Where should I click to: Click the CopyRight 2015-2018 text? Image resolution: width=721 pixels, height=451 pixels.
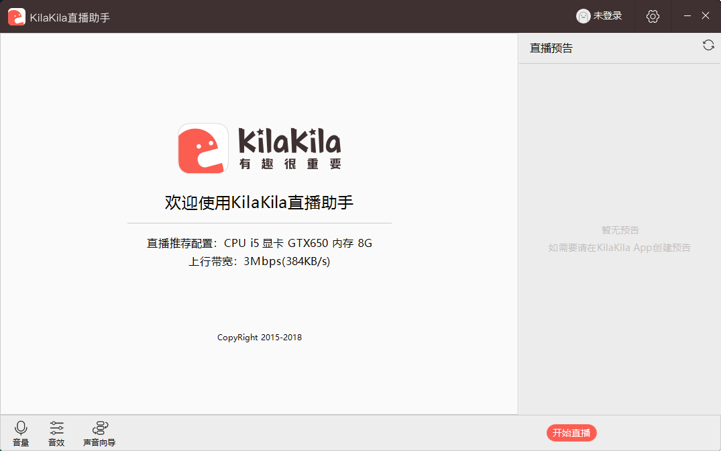click(x=260, y=338)
